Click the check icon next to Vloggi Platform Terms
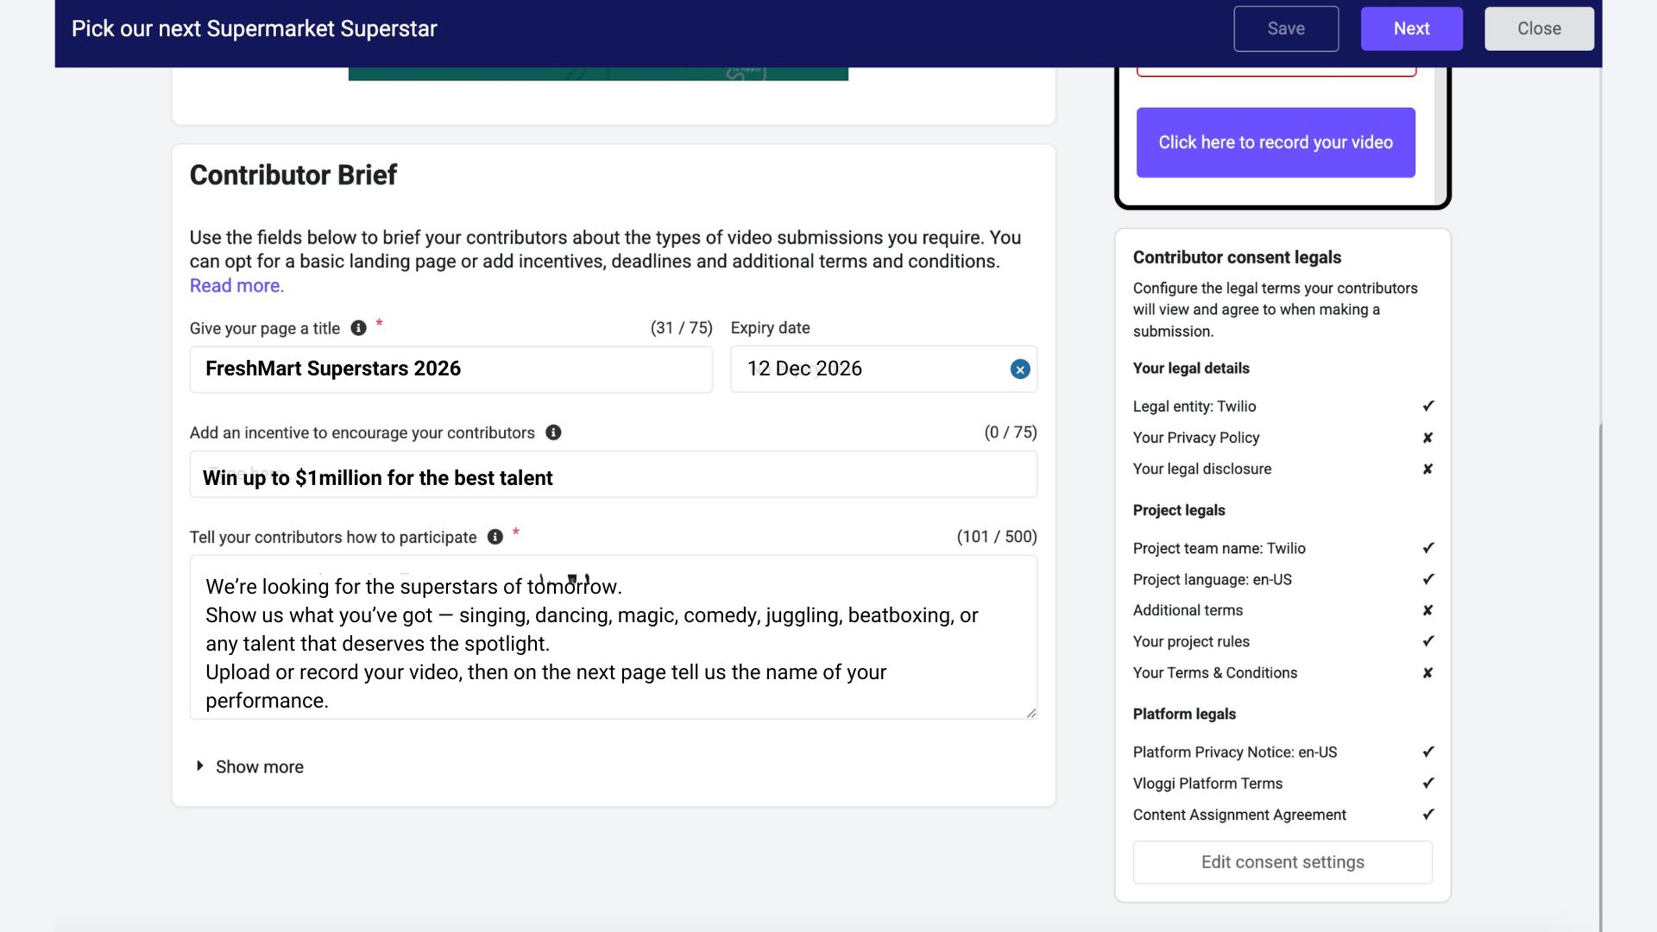The height and width of the screenshot is (932, 1657). (x=1427, y=783)
